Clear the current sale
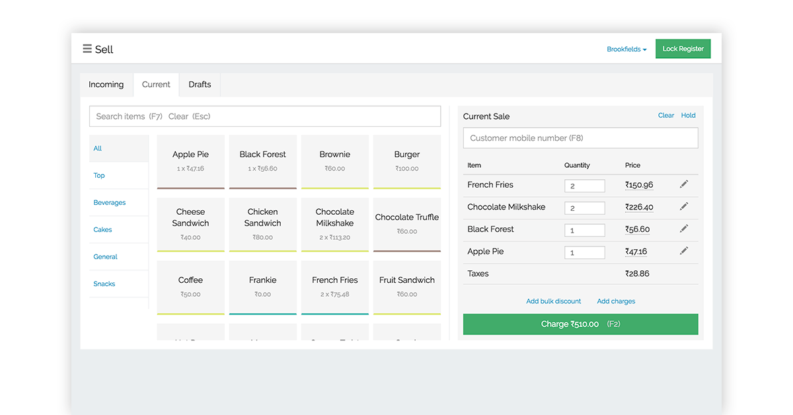 (x=666, y=116)
